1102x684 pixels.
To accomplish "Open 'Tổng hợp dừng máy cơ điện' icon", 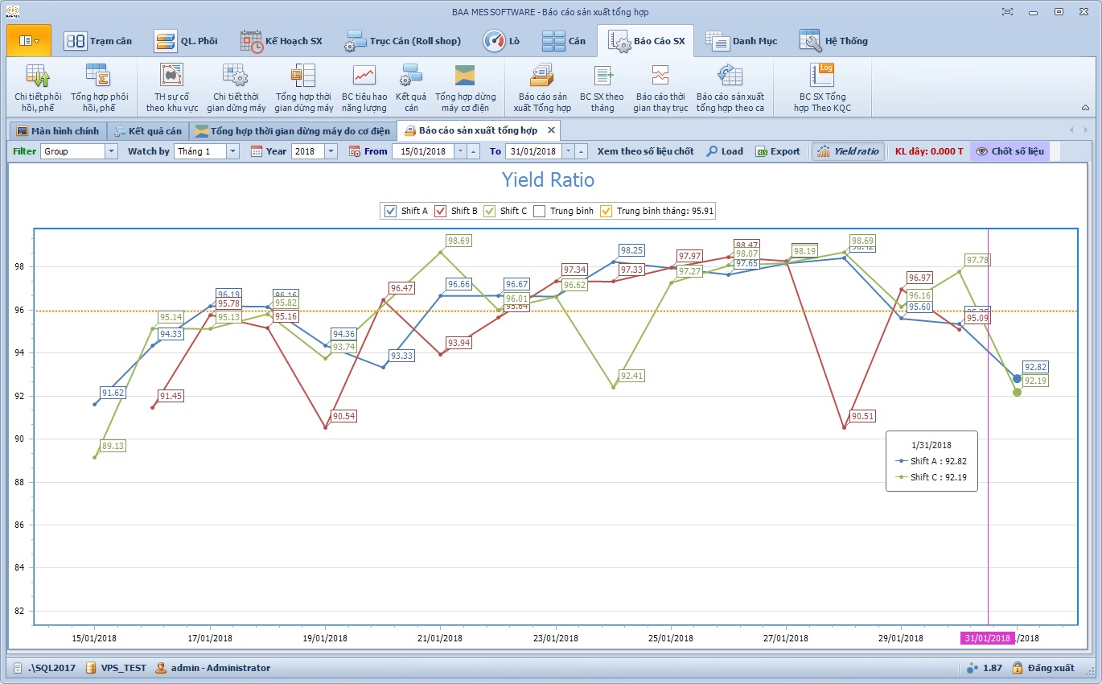I will click(x=465, y=76).
